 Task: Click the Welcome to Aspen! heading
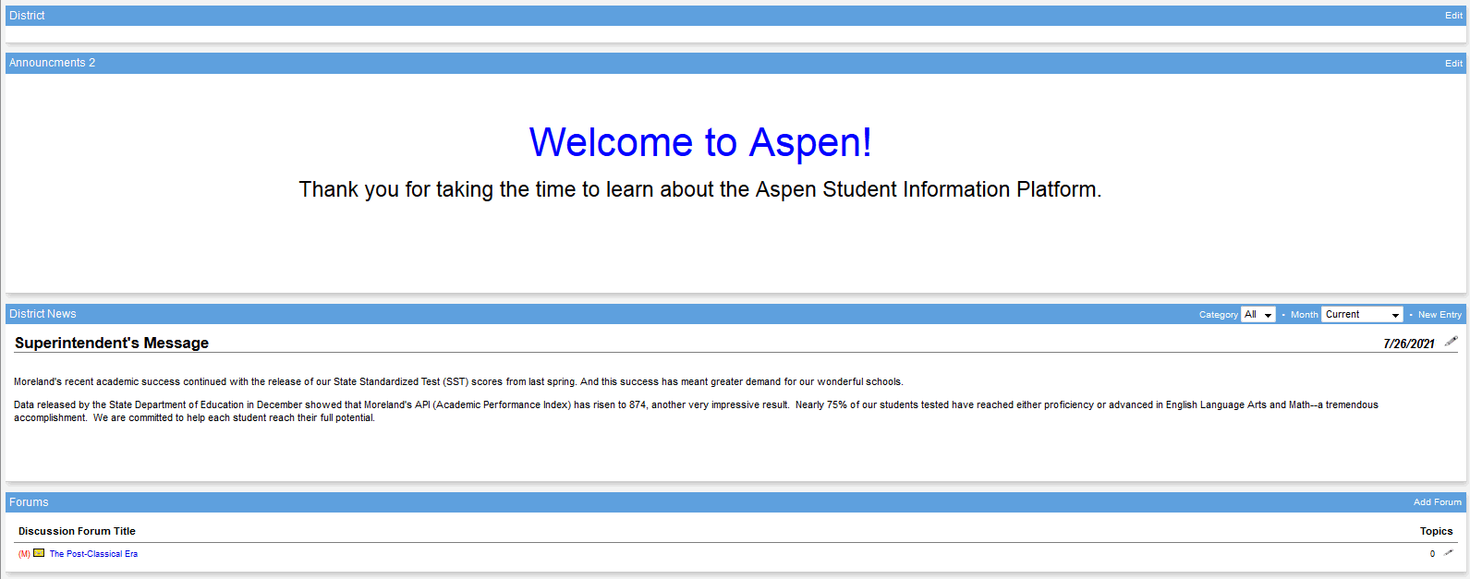pos(699,143)
